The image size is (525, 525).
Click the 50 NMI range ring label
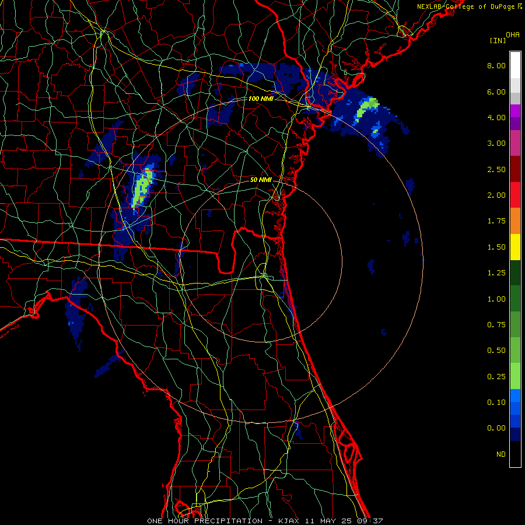coord(261,180)
